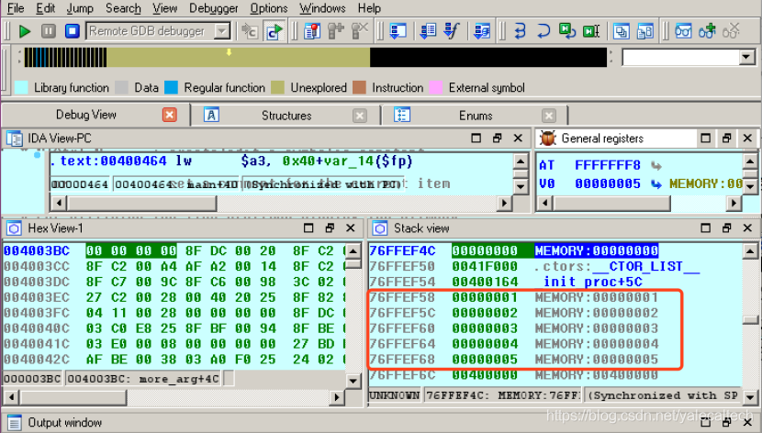
Task: Open the Options menu
Action: 269,8
